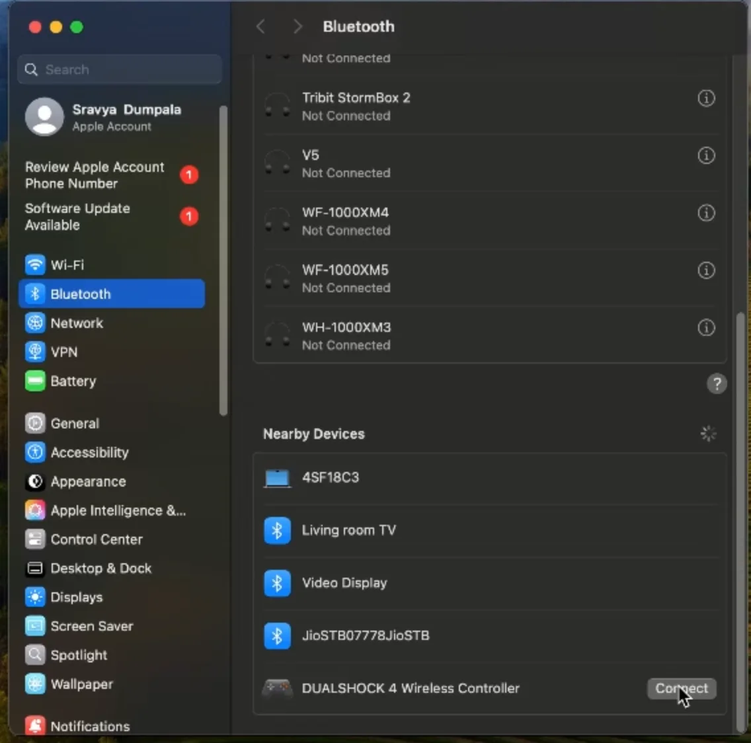
Task: Open General gear icon in sidebar
Action: [x=35, y=423]
